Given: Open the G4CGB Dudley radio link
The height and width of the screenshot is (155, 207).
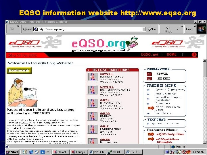Looking at the screenshot, I should 105,113.
